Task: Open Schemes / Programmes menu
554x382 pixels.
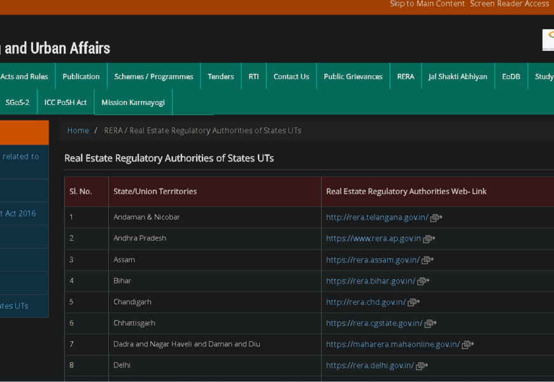Action: tap(153, 76)
